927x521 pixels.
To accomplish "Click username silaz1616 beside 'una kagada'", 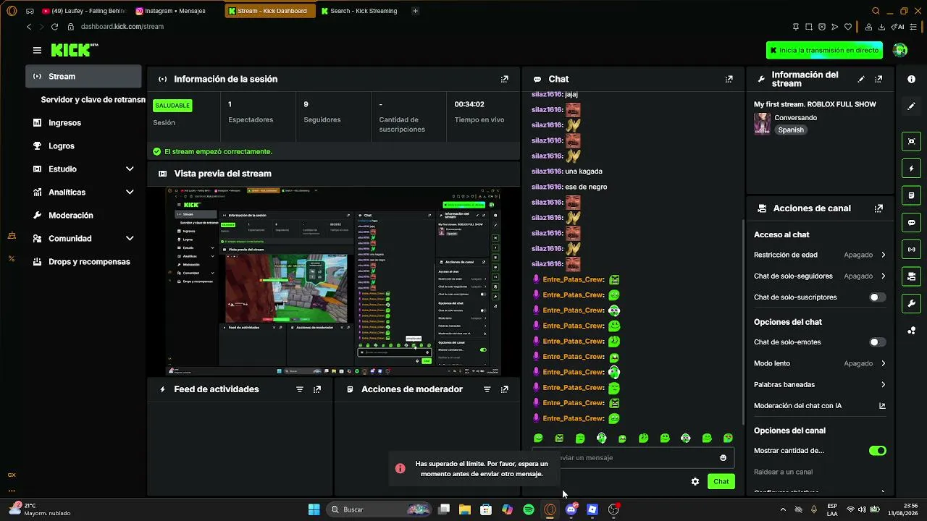I will (547, 171).
